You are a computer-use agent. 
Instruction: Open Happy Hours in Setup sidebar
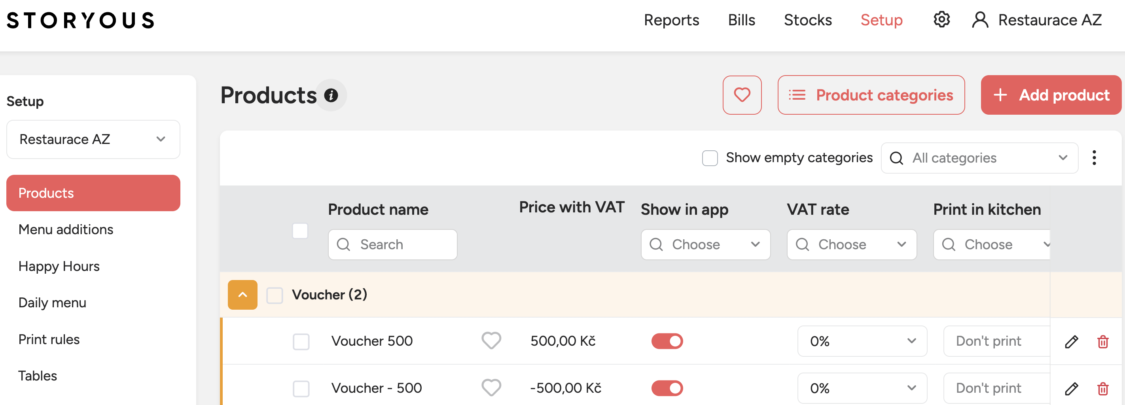[x=59, y=266]
